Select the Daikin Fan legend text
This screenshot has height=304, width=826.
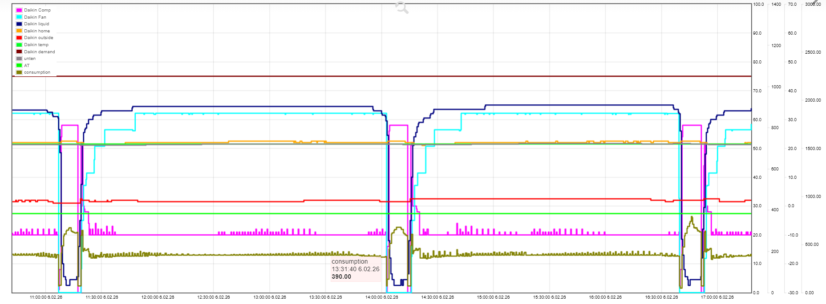point(35,17)
